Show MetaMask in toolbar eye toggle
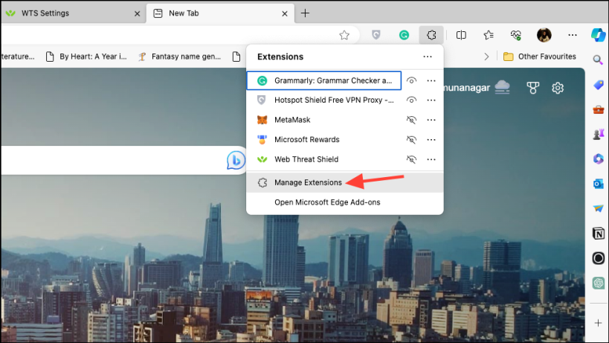 (411, 120)
